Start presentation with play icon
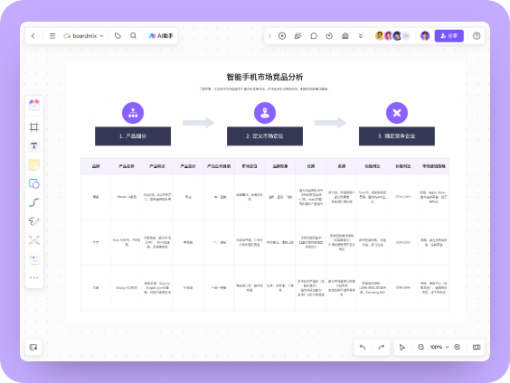The width and height of the screenshot is (510, 383). click(x=282, y=36)
